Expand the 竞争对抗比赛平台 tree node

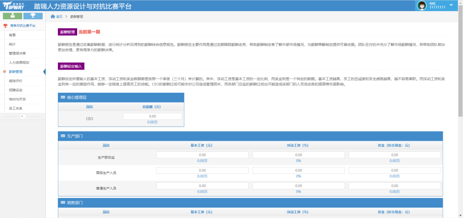23,26
